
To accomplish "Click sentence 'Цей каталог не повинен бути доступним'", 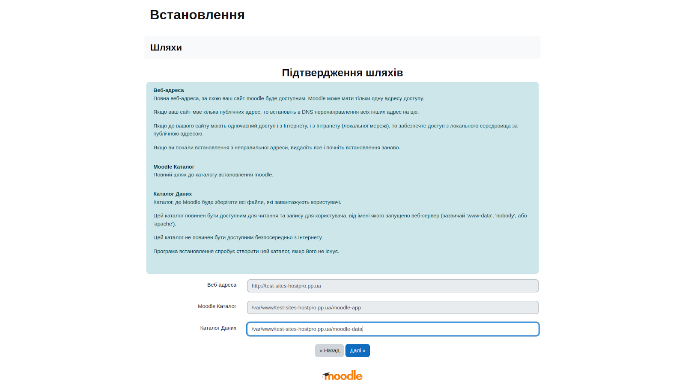I will click(x=238, y=237).
